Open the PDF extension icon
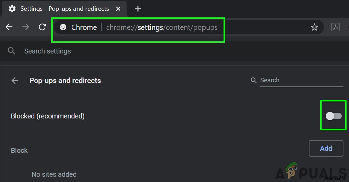This screenshot has height=182, width=349. coord(335,27)
